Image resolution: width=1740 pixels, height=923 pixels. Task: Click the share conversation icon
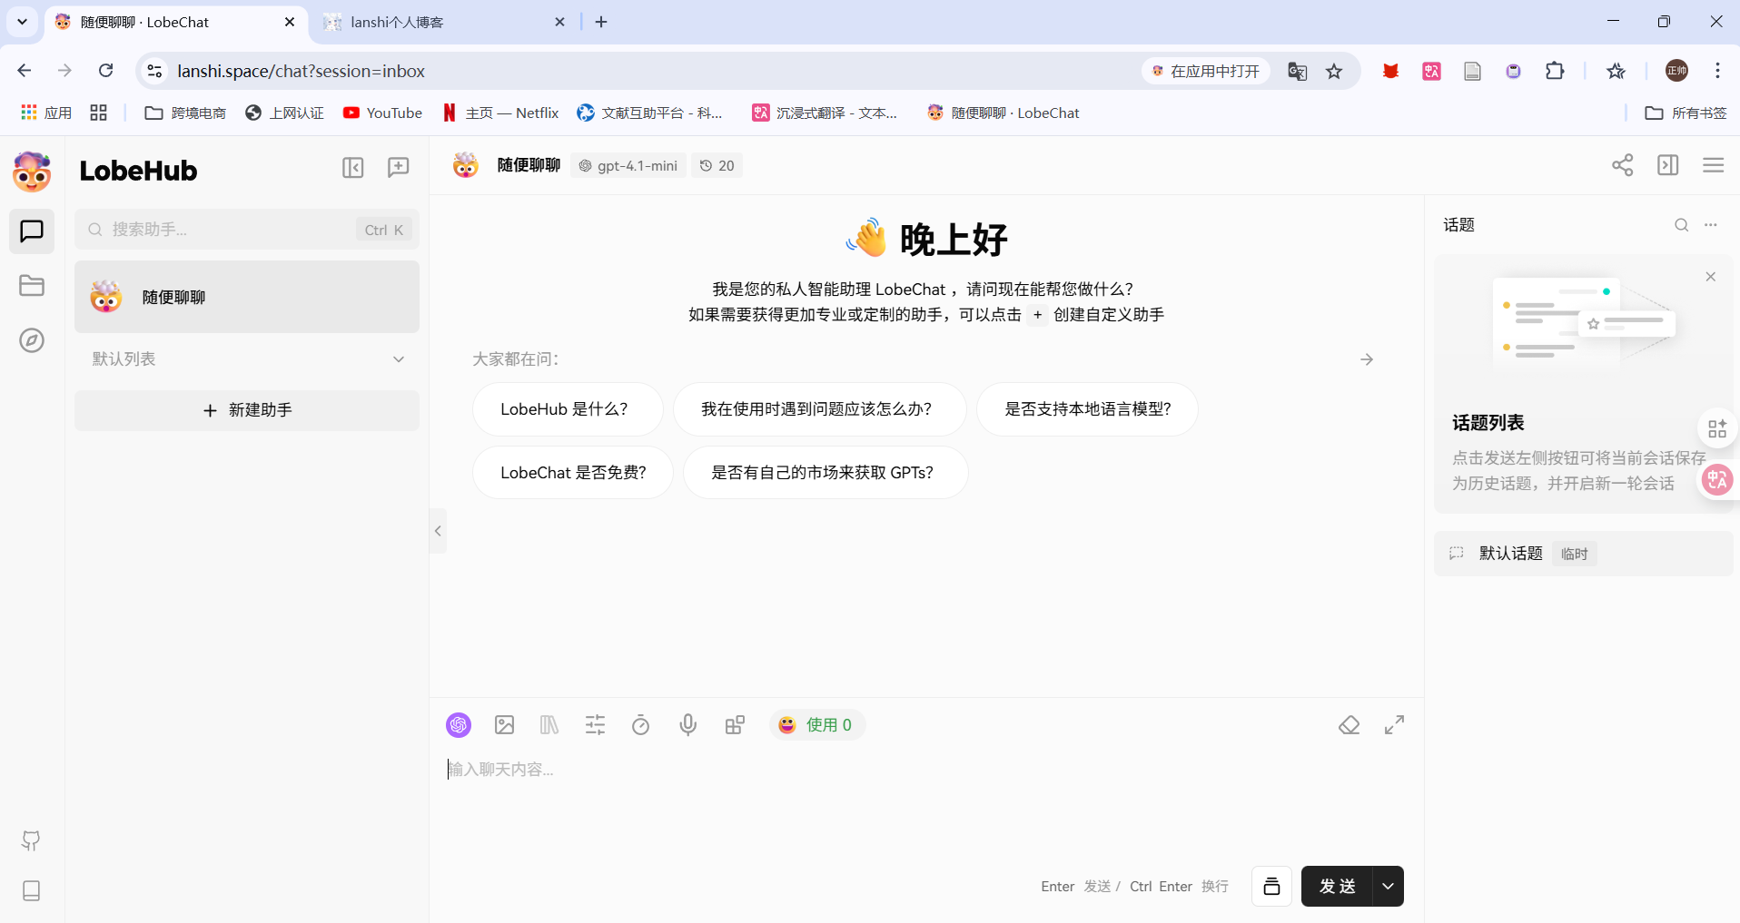1622,165
